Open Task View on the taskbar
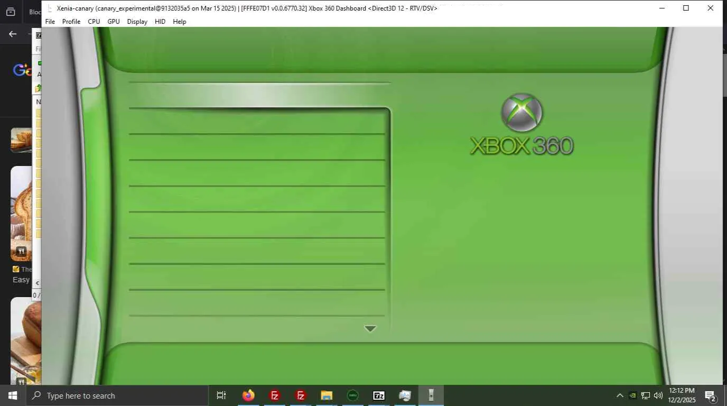727x406 pixels. tap(221, 395)
